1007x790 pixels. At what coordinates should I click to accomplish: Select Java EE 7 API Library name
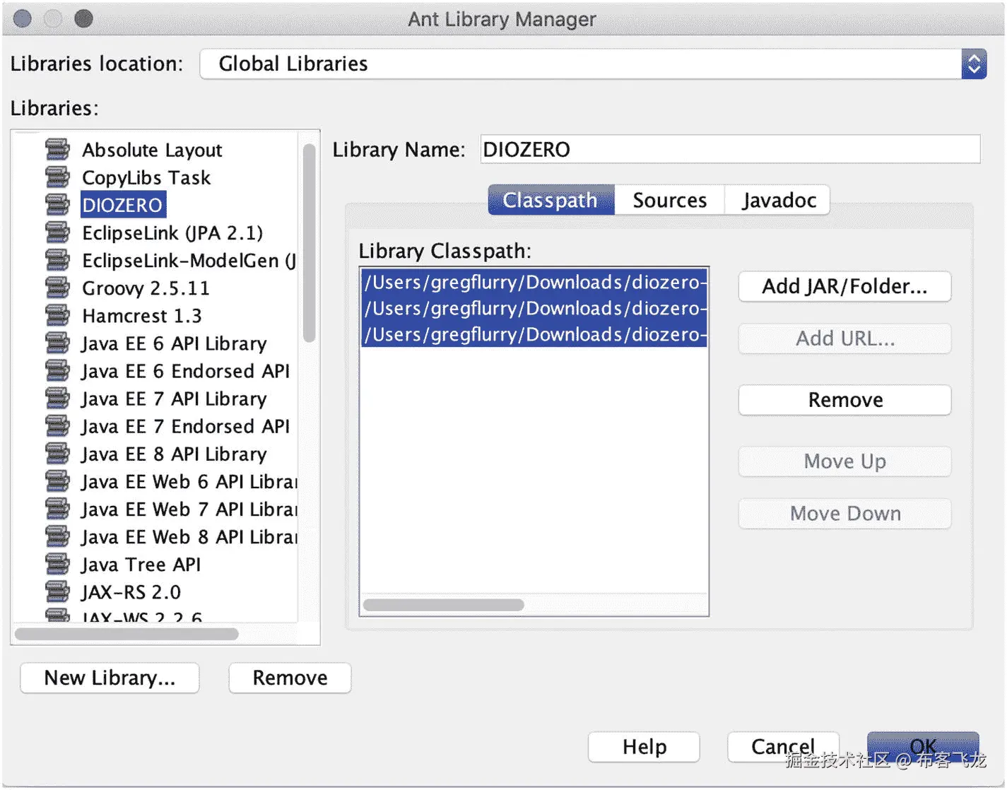click(174, 399)
